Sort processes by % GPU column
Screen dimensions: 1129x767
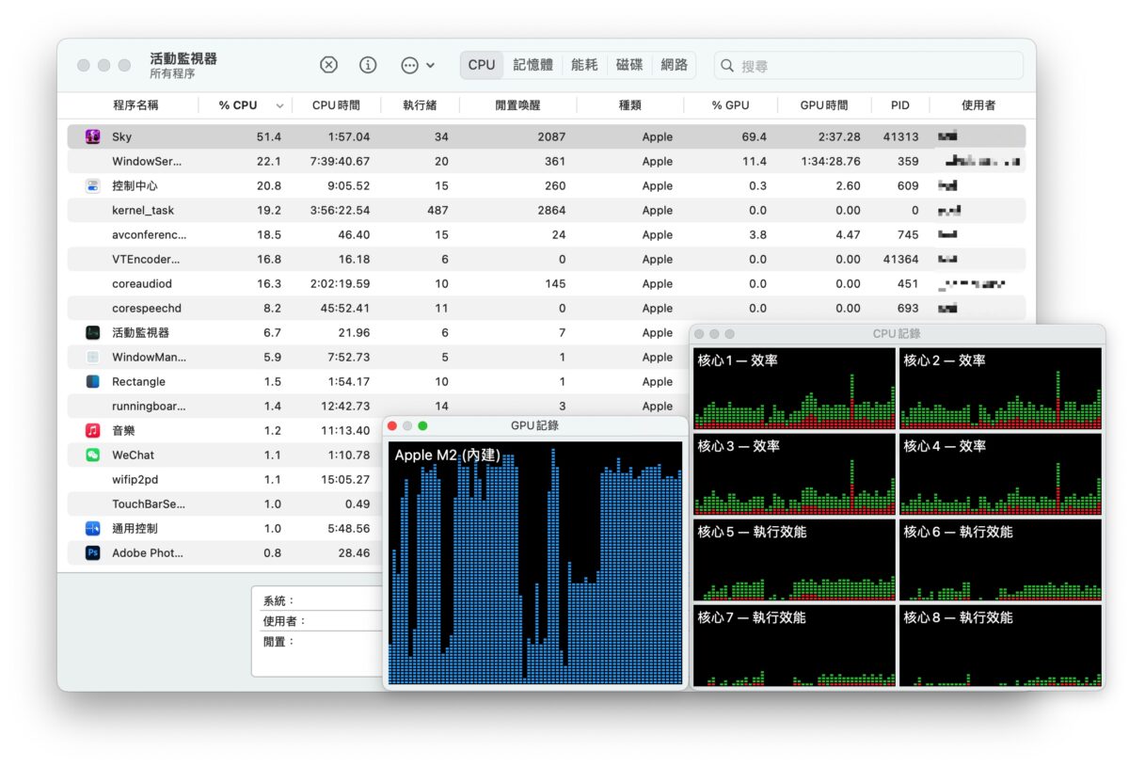[731, 105]
